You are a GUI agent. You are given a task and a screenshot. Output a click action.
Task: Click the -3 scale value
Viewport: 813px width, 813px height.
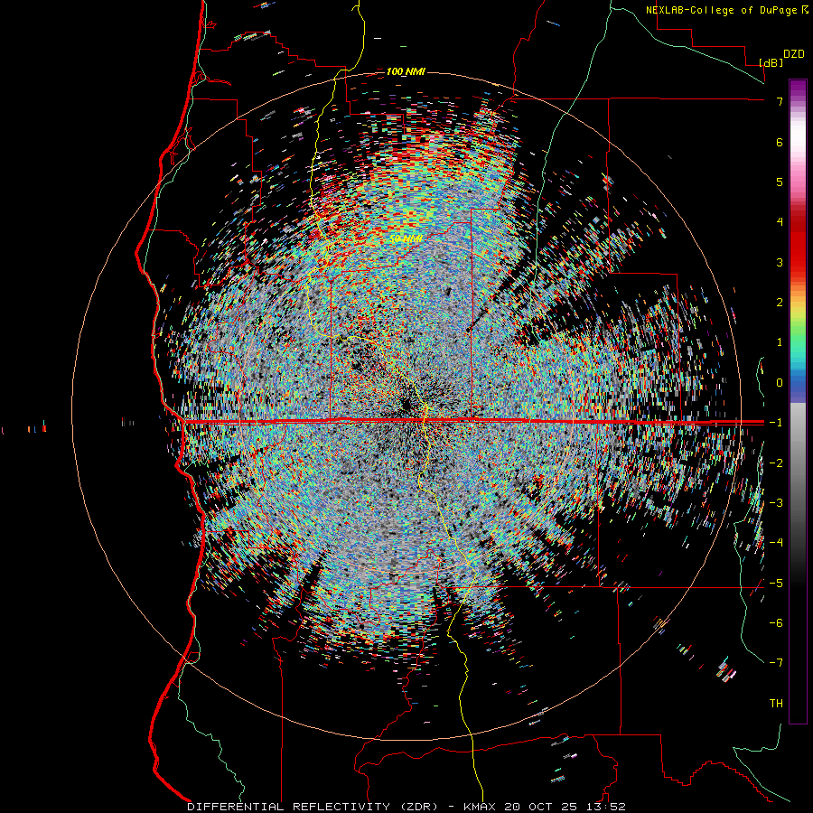coord(776,503)
